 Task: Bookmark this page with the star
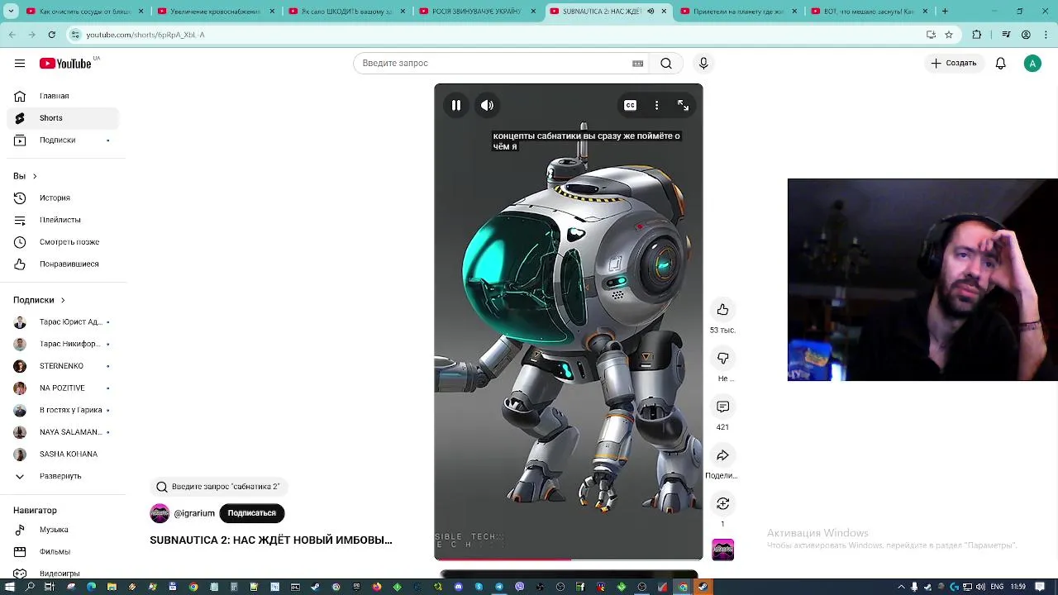(949, 35)
